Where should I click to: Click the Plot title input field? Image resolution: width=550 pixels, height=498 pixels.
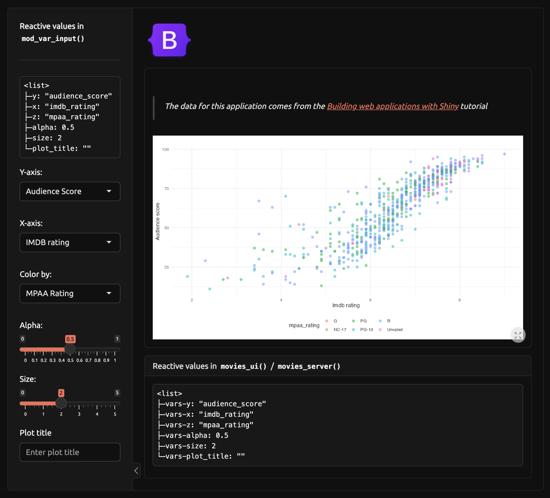pyautogui.click(x=70, y=452)
